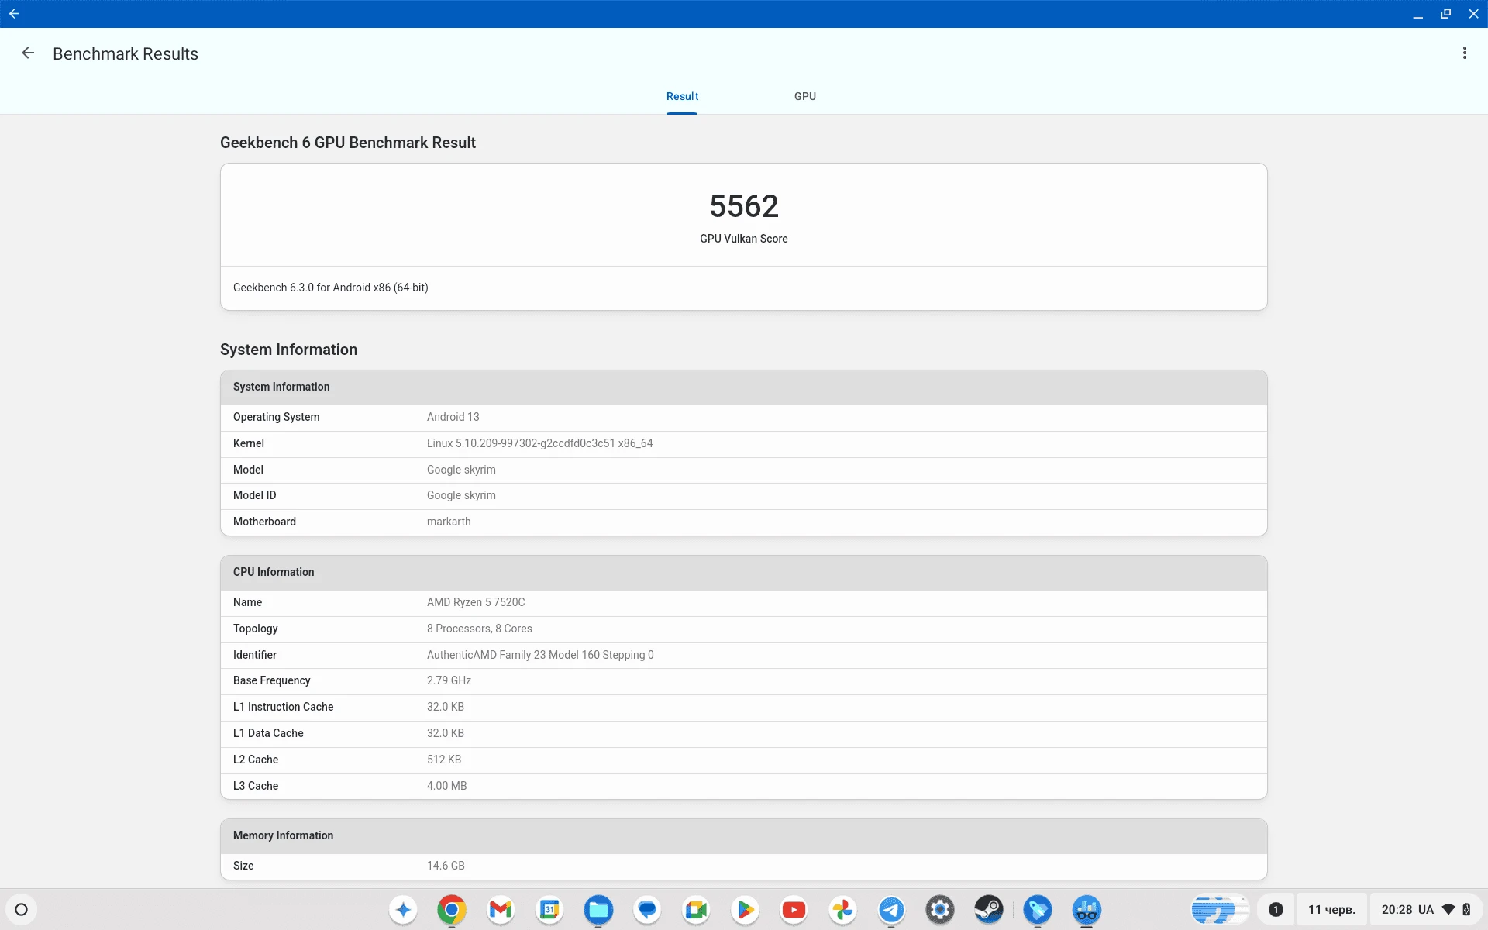Open Google Photos from the shelf
Screen dimensions: 1488x930
pyautogui.click(x=842, y=909)
